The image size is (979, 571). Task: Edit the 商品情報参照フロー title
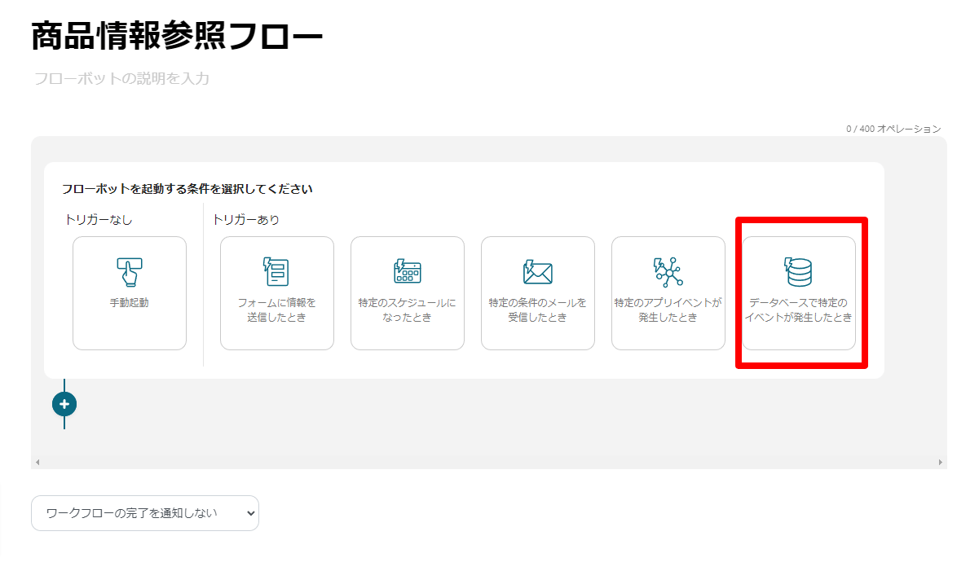[x=178, y=37]
